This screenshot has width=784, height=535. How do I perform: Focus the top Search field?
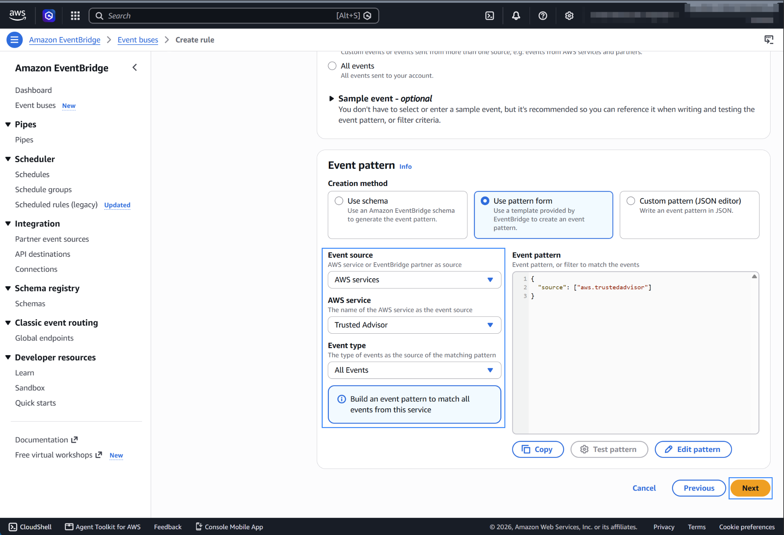coord(234,16)
